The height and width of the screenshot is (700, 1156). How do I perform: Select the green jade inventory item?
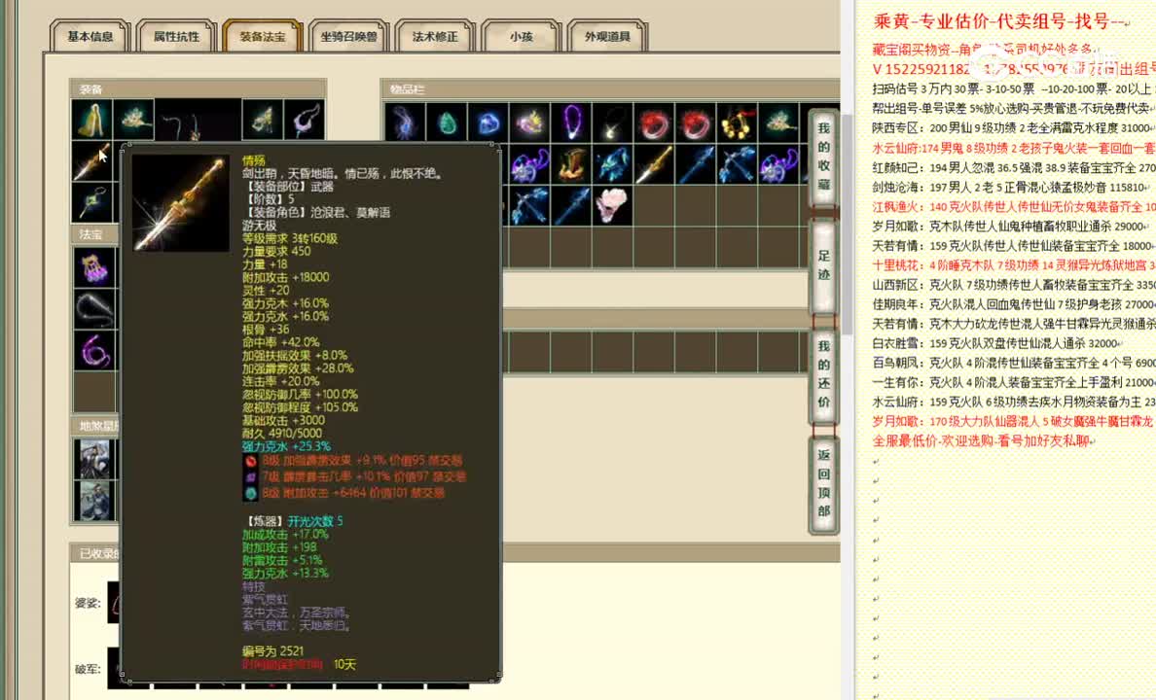(447, 122)
